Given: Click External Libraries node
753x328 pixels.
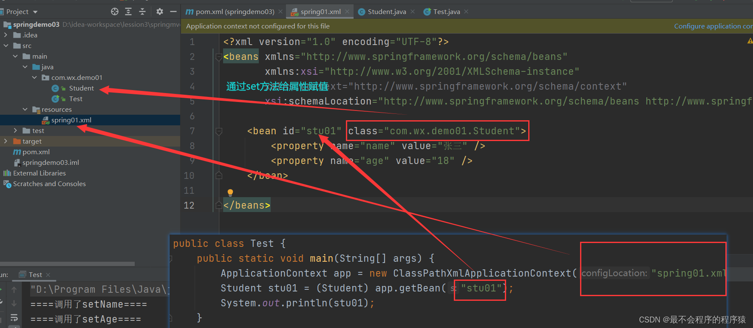Looking at the screenshot, I should 40,173.
